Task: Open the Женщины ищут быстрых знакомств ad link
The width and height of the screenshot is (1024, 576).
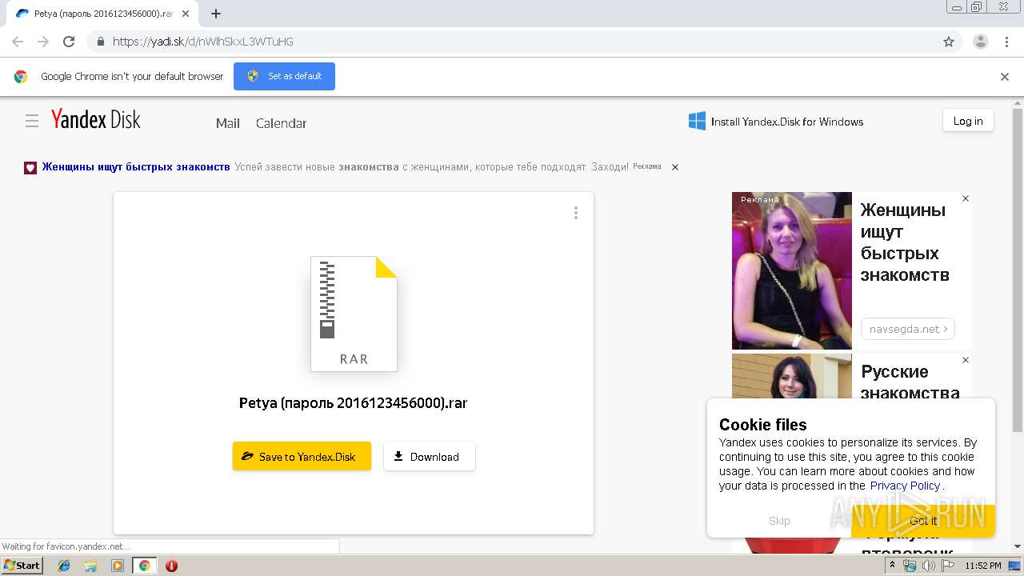Action: coord(136,166)
